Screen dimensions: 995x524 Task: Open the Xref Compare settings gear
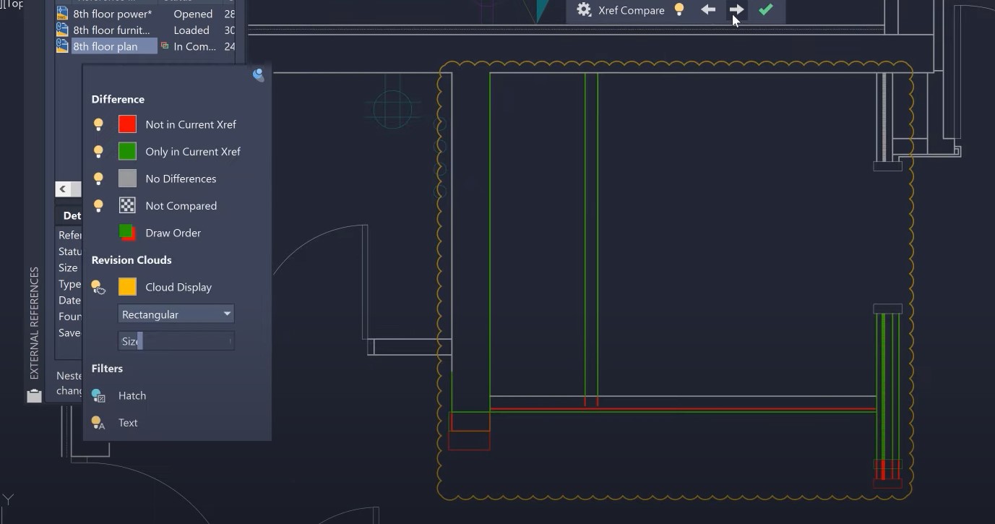(x=583, y=10)
